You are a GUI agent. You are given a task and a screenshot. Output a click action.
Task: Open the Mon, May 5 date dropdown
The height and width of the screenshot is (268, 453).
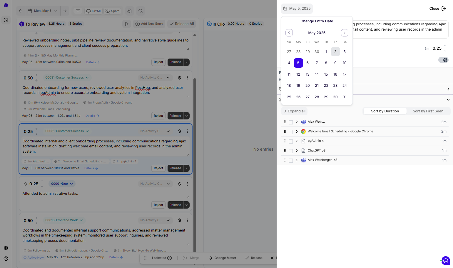(43, 11)
